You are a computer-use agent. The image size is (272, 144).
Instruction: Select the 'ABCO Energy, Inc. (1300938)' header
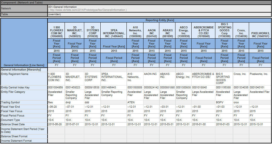(x=183, y=30)
